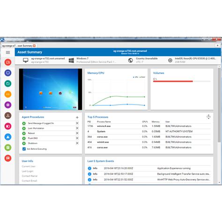222x222 pixels.
Task: Open the hamburger navigation menu
Action: point(8,52)
